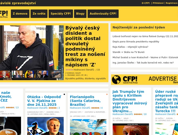Open the O CFP! link
This screenshot has height=135, width=178.
click(146, 3)
